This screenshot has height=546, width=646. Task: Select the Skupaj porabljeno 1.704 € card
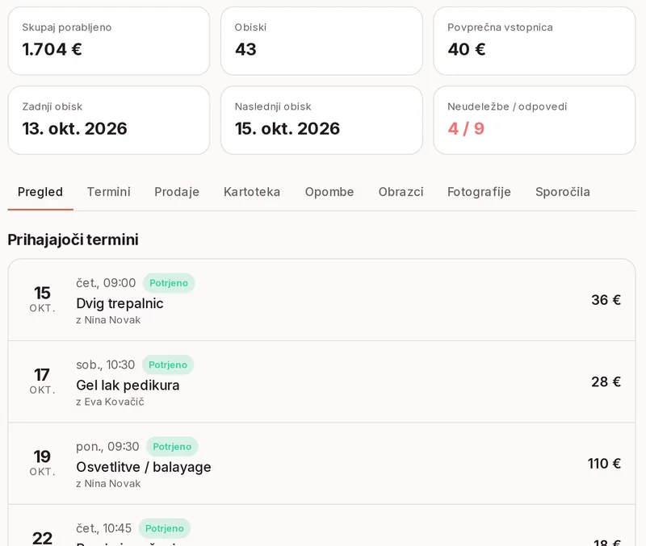109,41
